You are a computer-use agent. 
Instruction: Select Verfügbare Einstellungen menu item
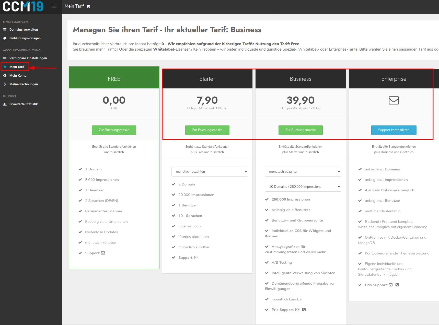(x=28, y=58)
